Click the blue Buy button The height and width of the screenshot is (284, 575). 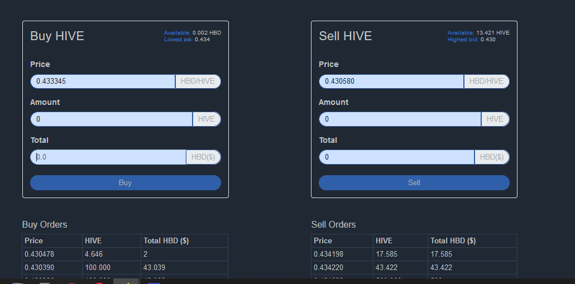(126, 183)
